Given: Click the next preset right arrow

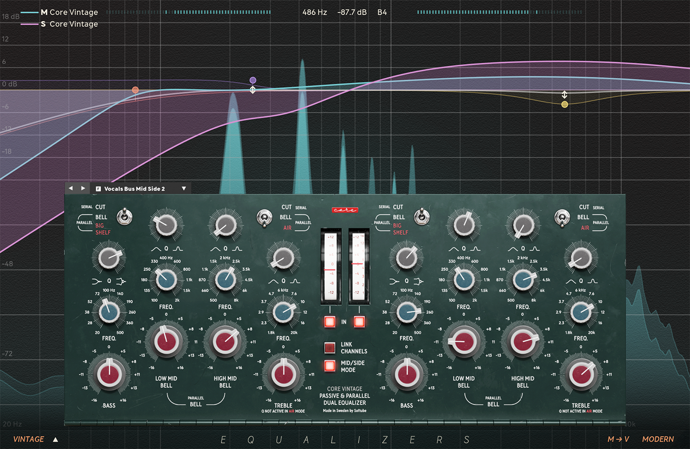Looking at the screenshot, I should click(83, 188).
